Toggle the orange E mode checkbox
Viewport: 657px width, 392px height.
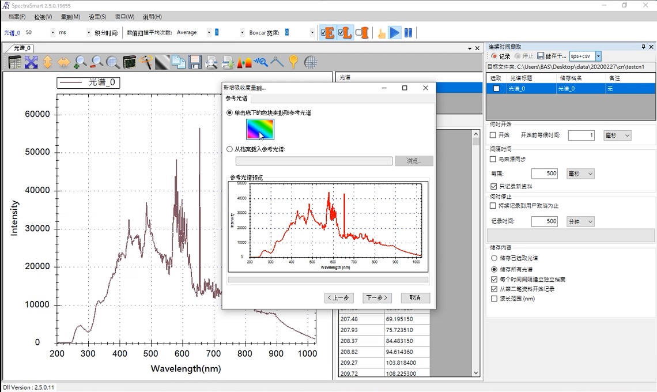coord(327,33)
